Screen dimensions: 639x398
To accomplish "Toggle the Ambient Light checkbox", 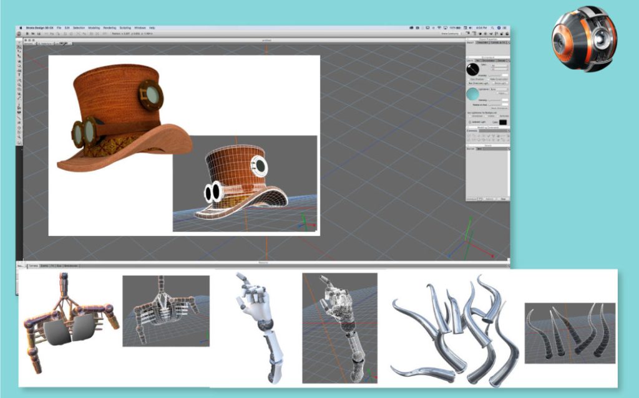I will tap(469, 122).
